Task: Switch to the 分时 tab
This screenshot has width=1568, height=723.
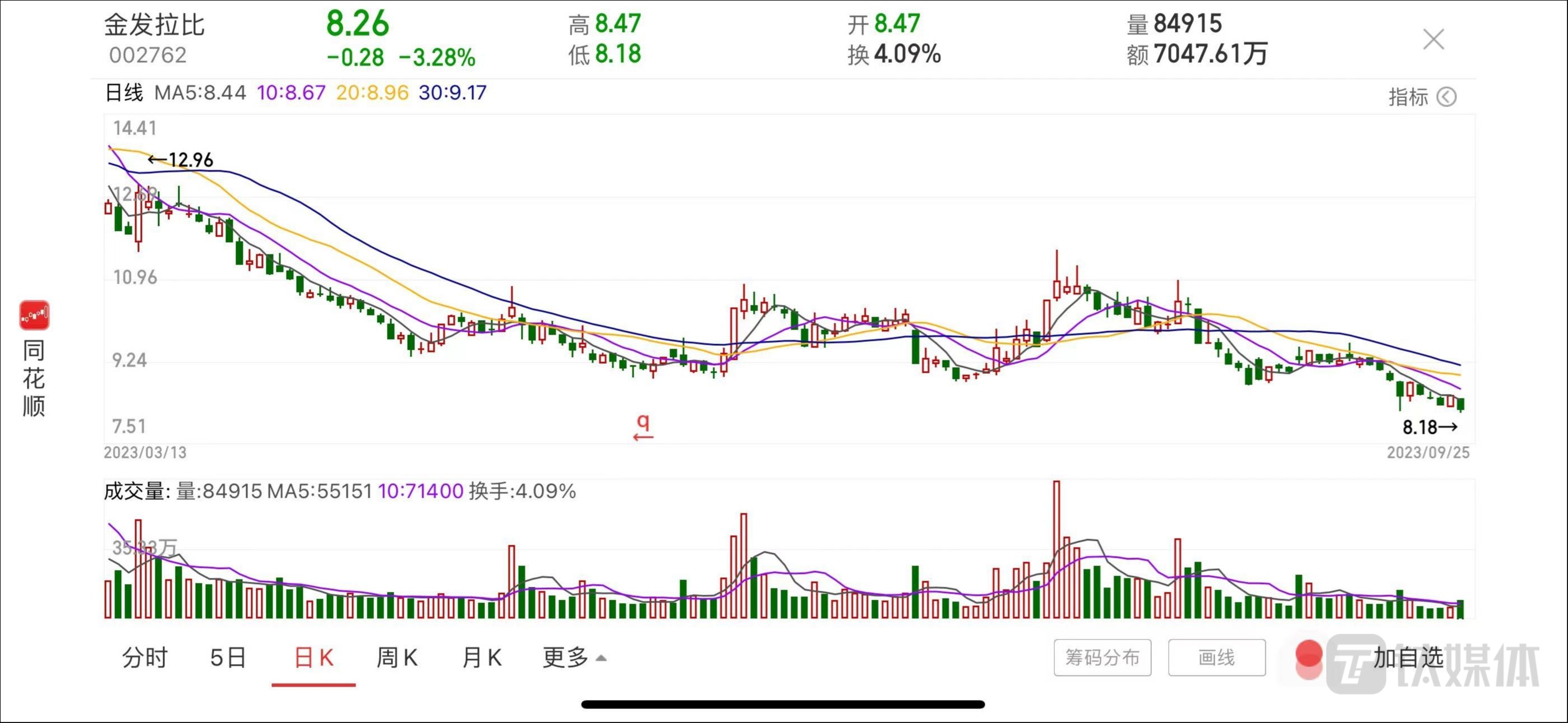Action: (x=145, y=658)
